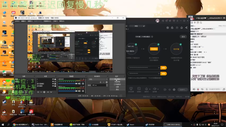Open source properties gear in OBS Sources toolbar
Viewport: 226px width, 127px height.
click(x=44, y=92)
